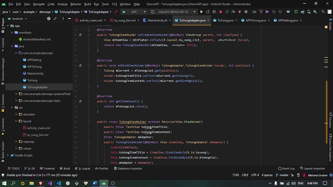Toggle the Project tool window side tab
Screen dimensions: 333x187
[3, 25]
